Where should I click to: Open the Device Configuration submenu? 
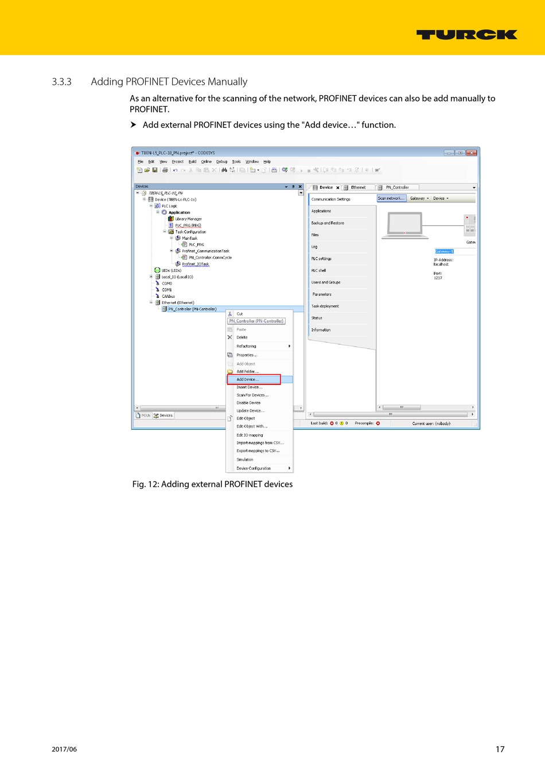[x=260, y=468]
